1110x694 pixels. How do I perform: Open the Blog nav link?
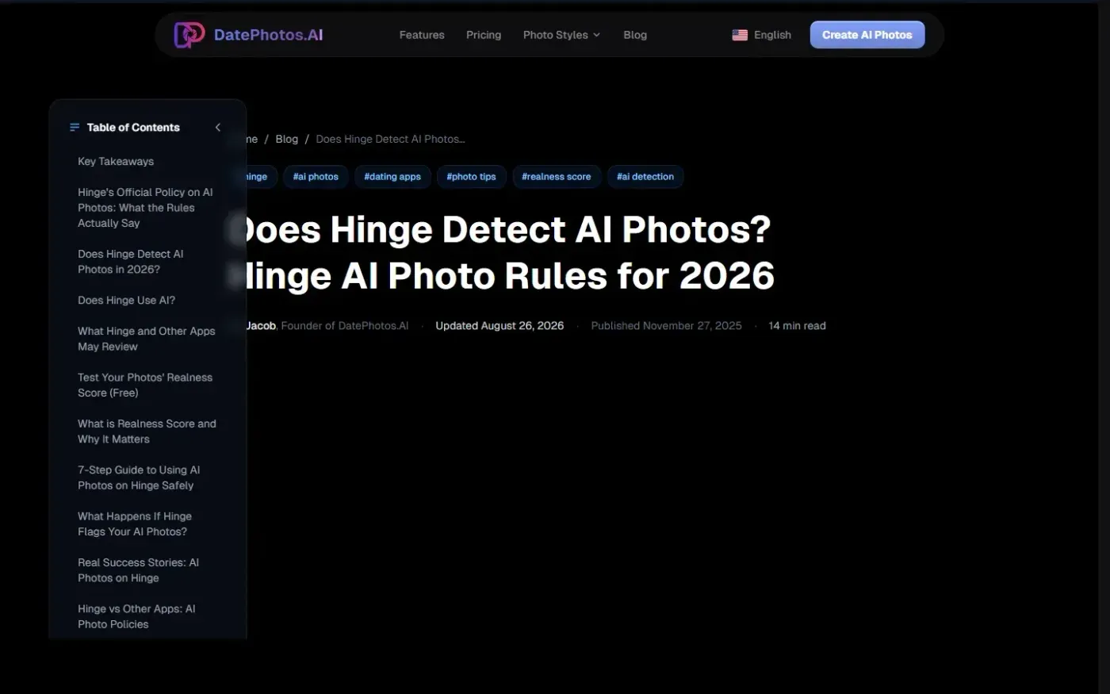[x=635, y=35]
